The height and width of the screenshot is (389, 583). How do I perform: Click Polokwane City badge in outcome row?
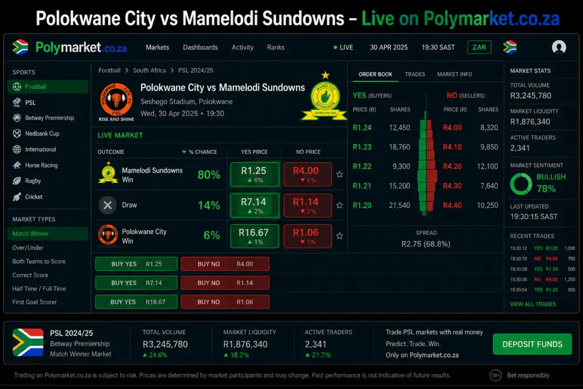click(x=108, y=235)
